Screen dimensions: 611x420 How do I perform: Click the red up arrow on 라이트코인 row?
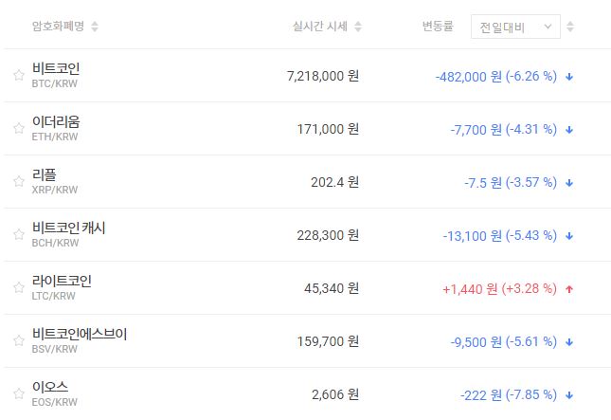pyautogui.click(x=568, y=288)
